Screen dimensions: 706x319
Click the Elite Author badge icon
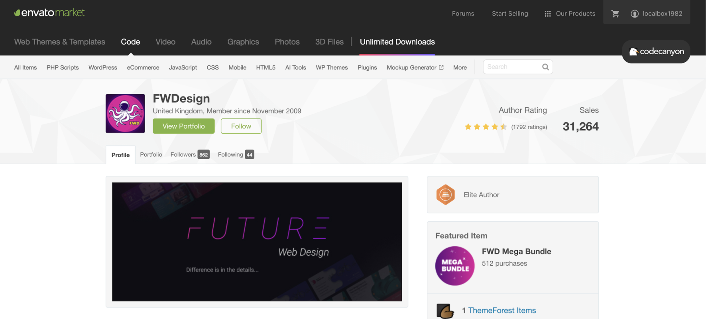pos(445,195)
